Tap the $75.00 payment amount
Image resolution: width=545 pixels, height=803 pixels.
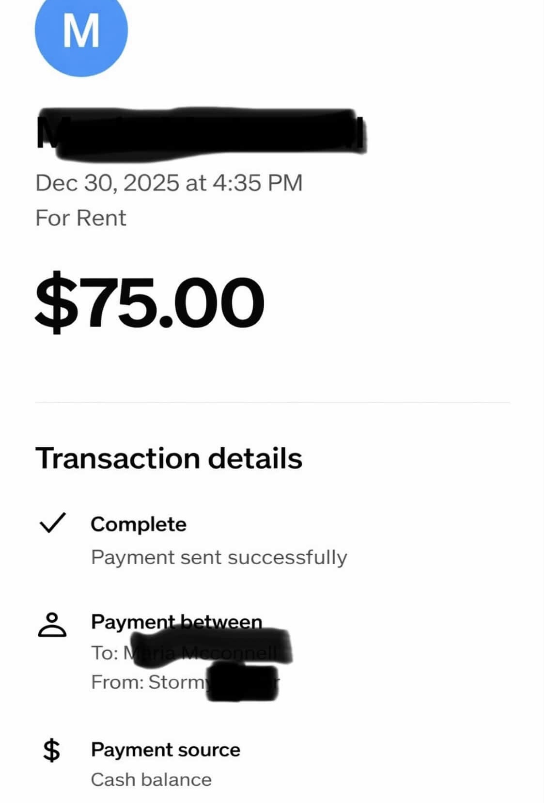point(150,301)
